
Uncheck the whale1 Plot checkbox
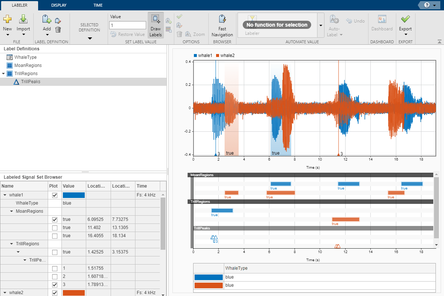[55, 195]
